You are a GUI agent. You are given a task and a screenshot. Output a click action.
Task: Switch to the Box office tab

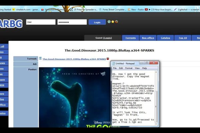click(148, 38)
